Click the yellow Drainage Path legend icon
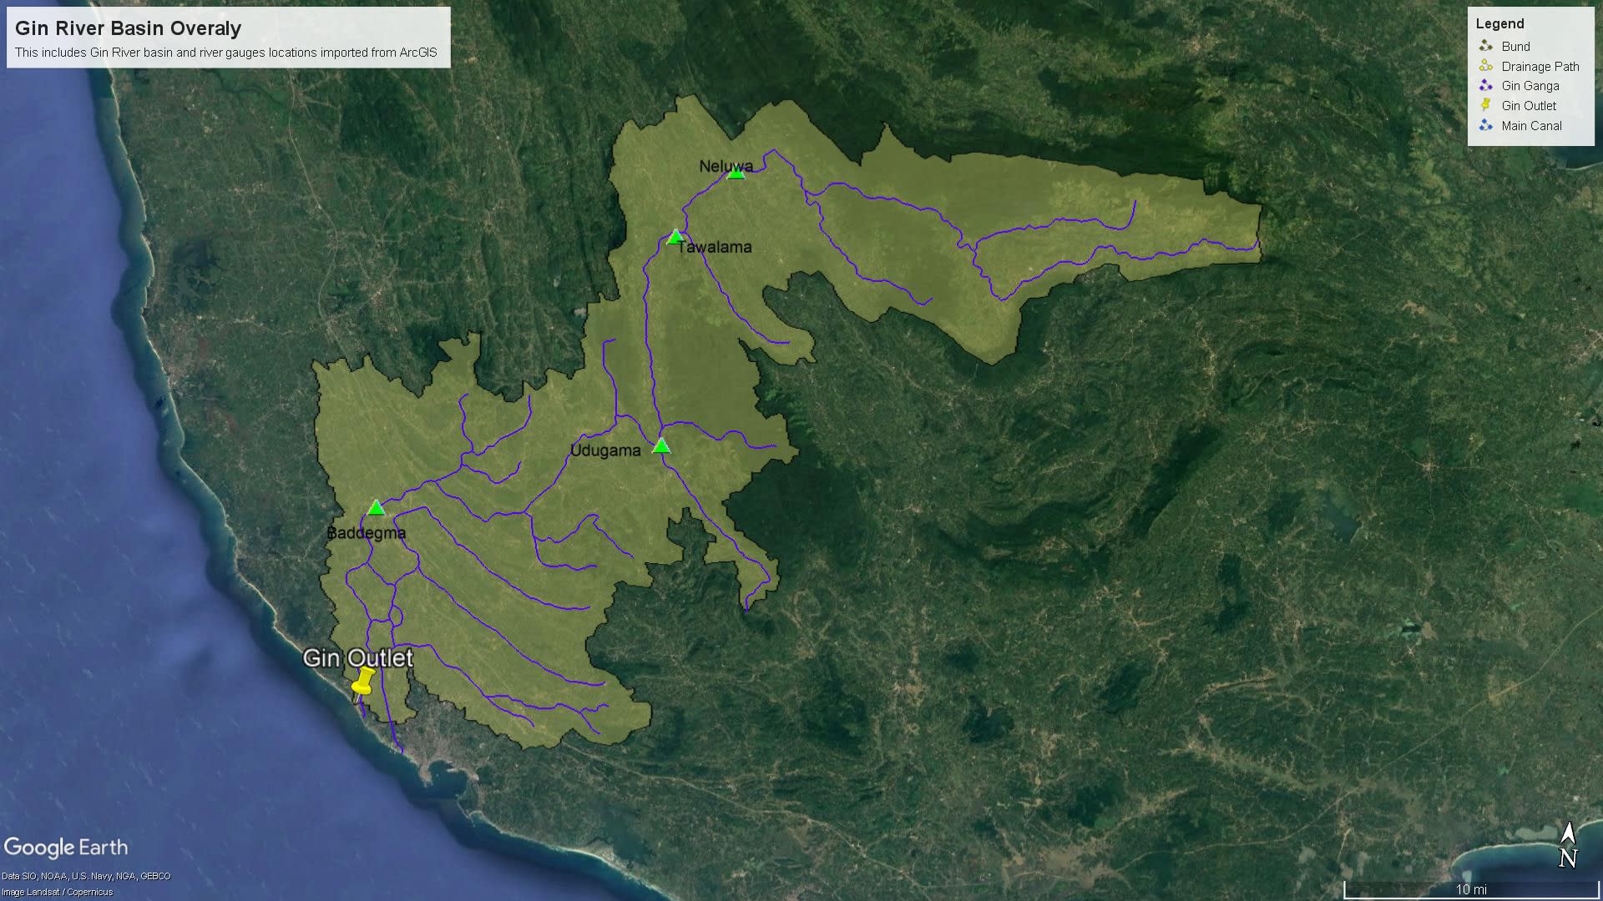 tap(1485, 66)
